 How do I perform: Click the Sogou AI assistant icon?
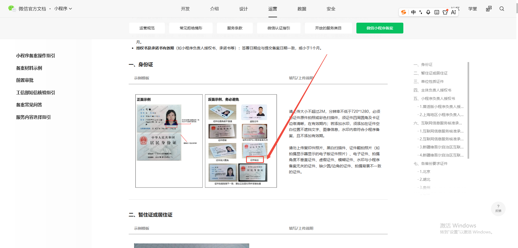(454, 12)
